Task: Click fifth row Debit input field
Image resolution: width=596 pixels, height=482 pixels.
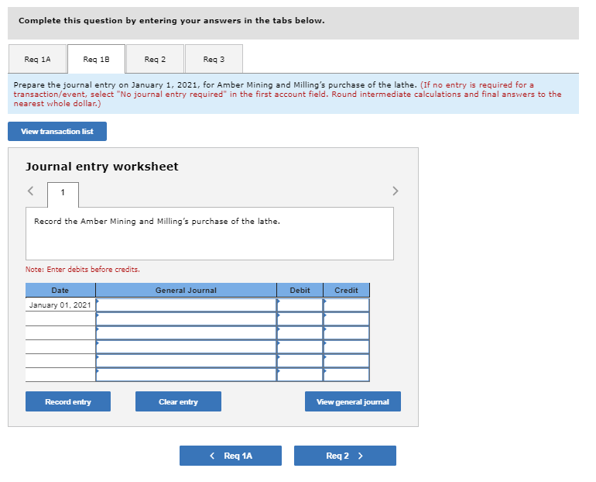Action: (300, 360)
